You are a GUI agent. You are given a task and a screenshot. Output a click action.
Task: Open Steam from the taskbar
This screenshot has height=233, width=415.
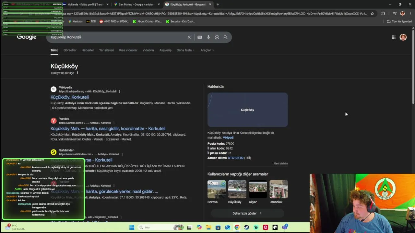[246, 227]
